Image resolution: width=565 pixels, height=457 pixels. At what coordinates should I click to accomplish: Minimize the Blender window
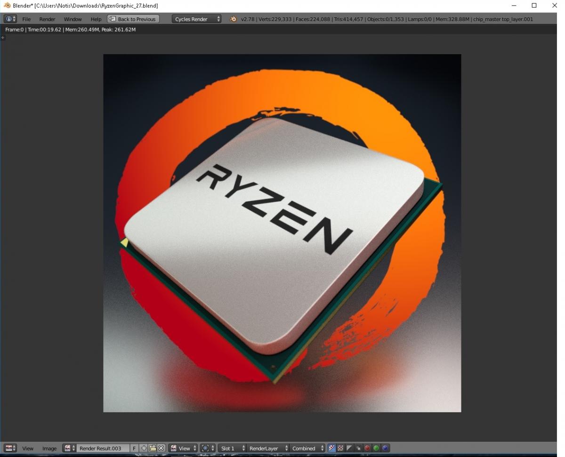(514, 6)
